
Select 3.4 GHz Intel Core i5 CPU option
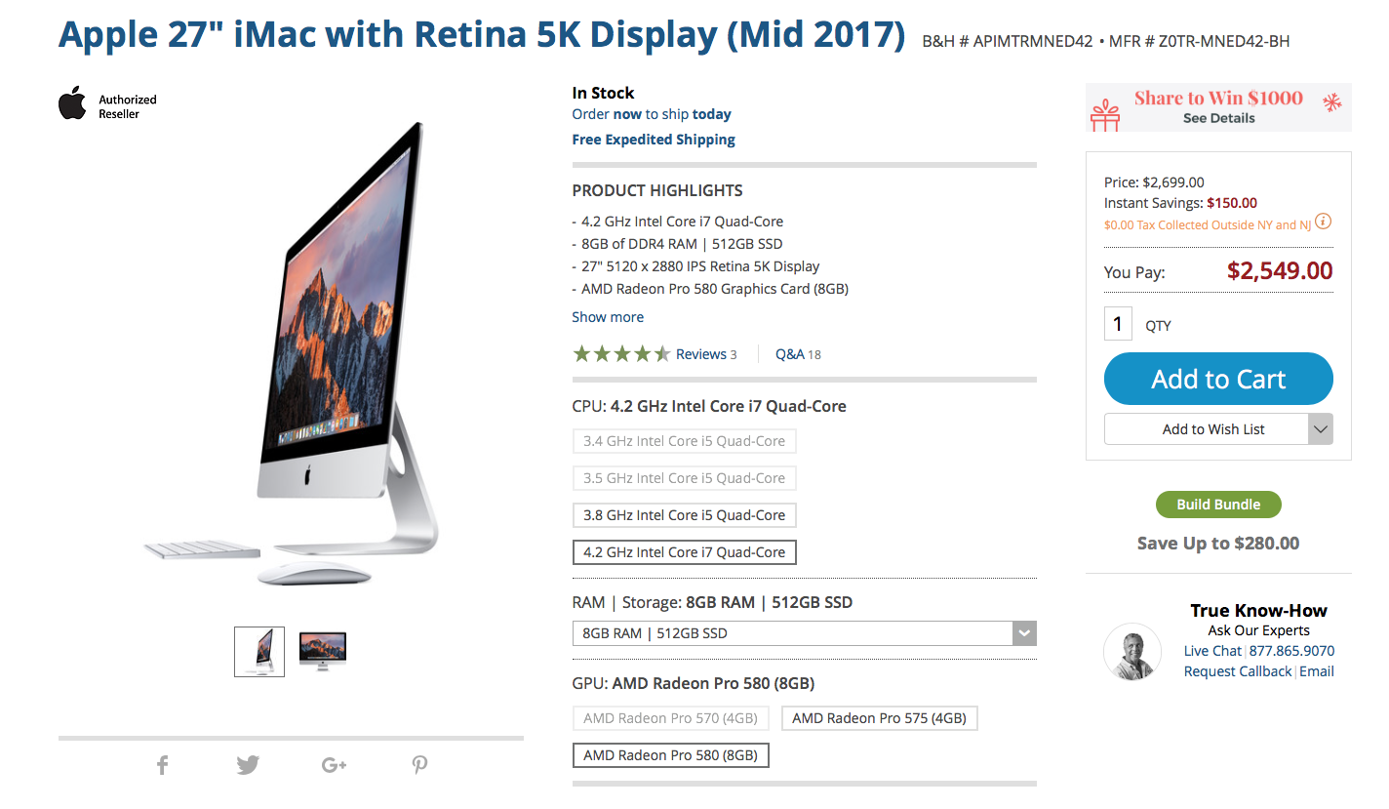click(685, 441)
